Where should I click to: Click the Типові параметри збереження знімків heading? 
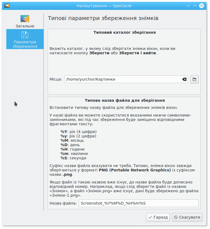click(x=103, y=18)
